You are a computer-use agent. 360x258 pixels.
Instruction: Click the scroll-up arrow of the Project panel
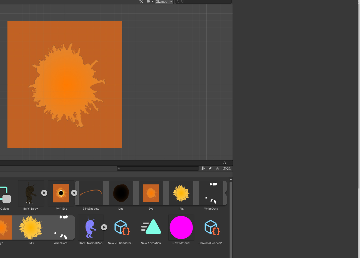pos(231,179)
